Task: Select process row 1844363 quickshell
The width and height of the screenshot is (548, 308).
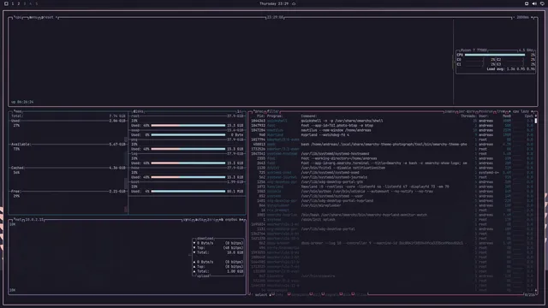Action: pos(392,121)
